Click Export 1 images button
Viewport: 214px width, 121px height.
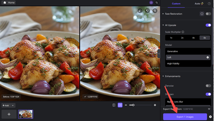click(x=185, y=117)
